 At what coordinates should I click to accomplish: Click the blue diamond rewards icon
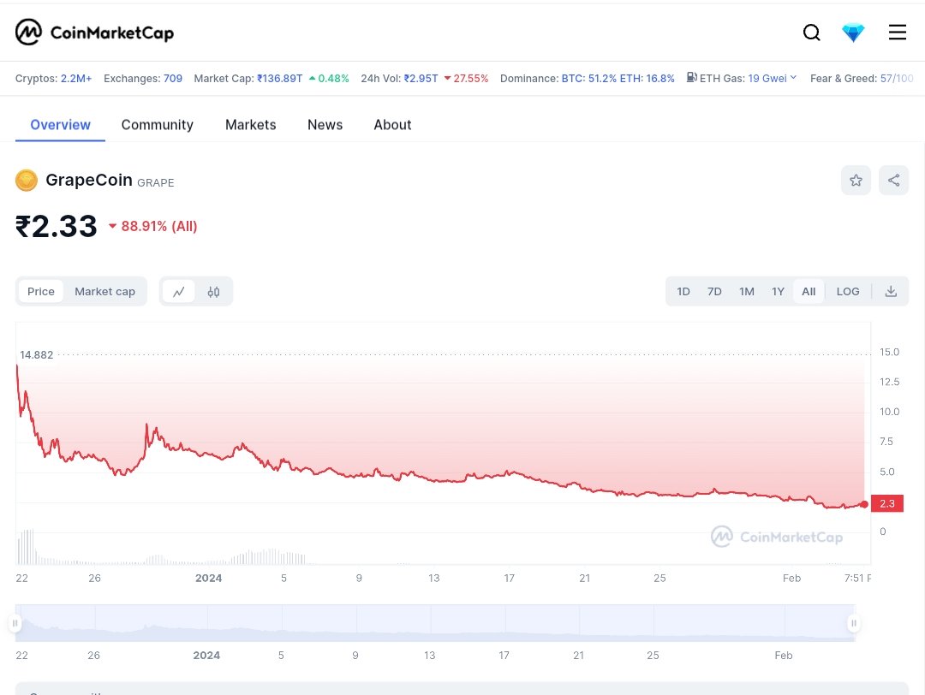coord(853,33)
